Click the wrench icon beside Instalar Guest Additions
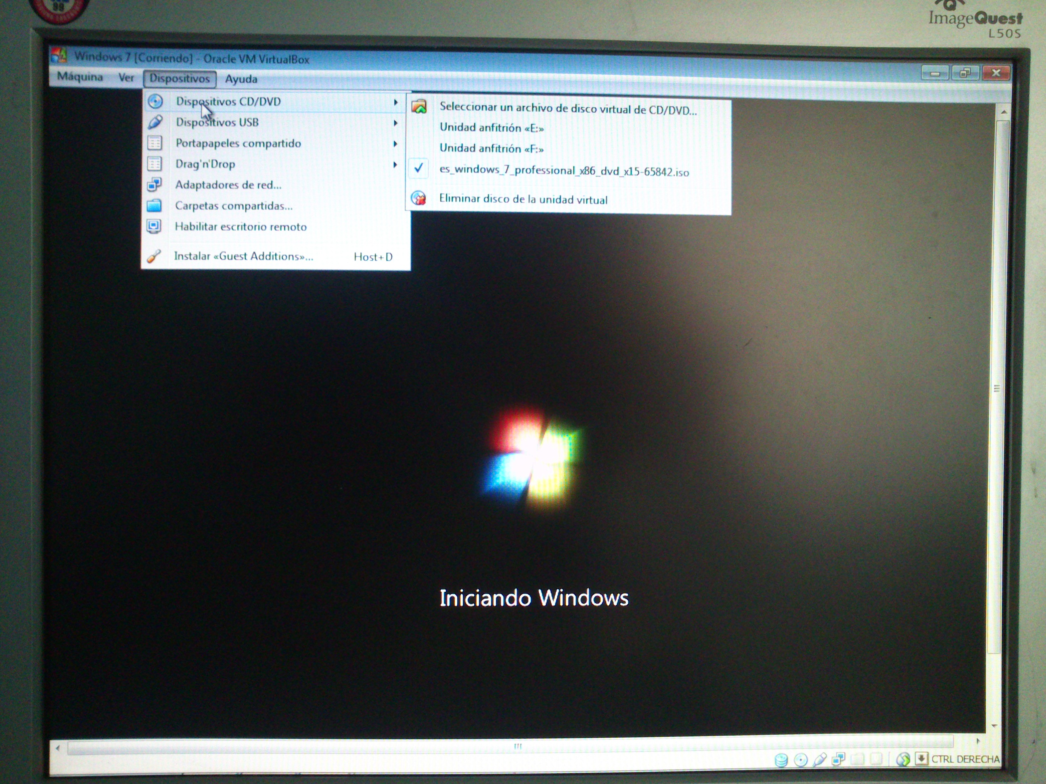Viewport: 1046px width, 784px height. [x=154, y=256]
